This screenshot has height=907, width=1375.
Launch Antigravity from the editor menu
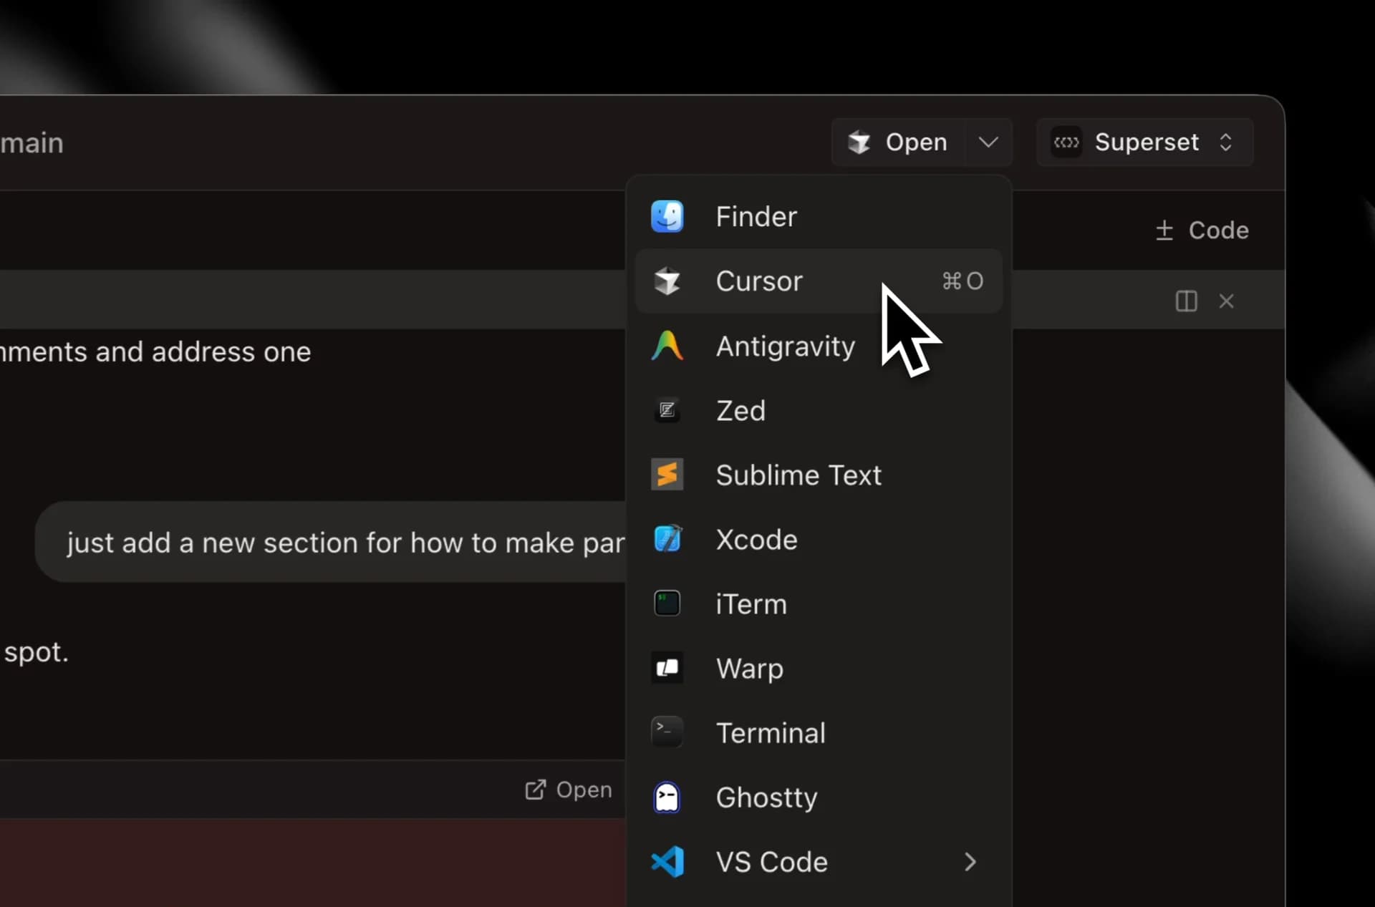tap(784, 346)
